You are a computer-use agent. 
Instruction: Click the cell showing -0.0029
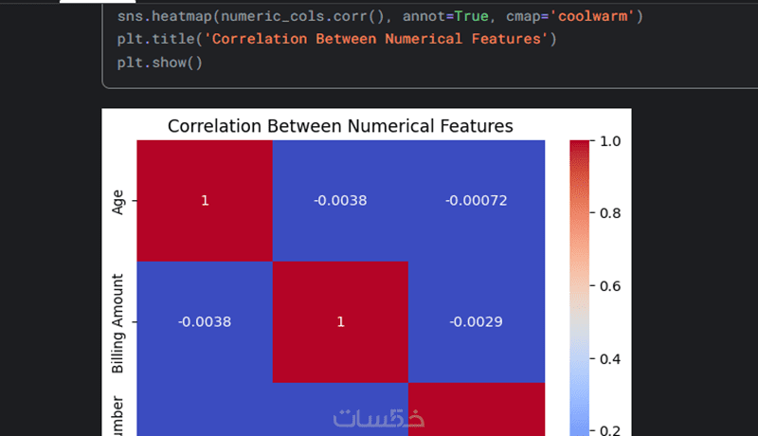pyautogui.click(x=476, y=322)
